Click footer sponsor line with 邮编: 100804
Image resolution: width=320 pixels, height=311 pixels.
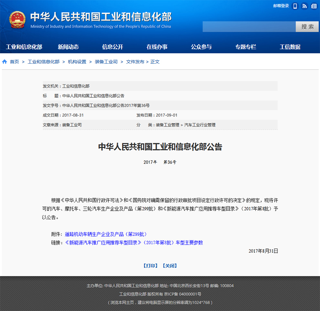[160, 286]
